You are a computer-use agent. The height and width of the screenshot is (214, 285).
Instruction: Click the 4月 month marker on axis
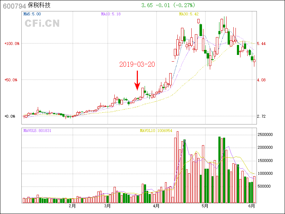click(156, 206)
